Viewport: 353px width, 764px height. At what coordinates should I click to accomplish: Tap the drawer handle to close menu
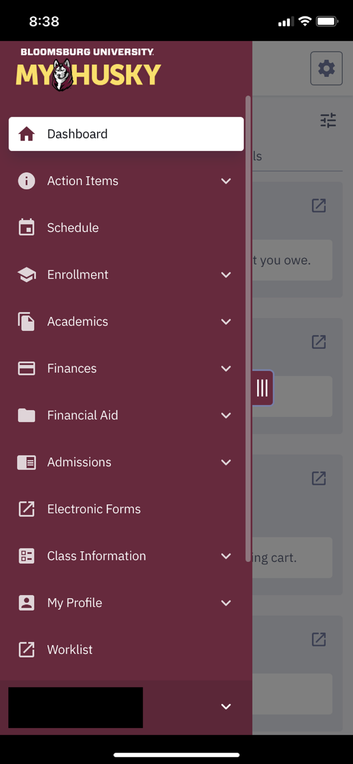tap(262, 388)
